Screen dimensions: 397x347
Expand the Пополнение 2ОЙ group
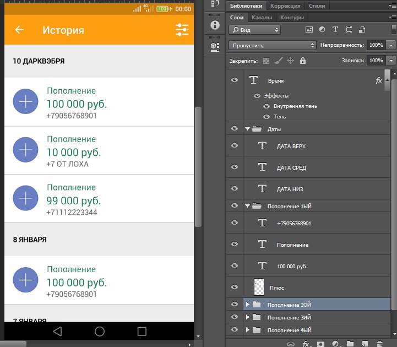pyautogui.click(x=248, y=304)
